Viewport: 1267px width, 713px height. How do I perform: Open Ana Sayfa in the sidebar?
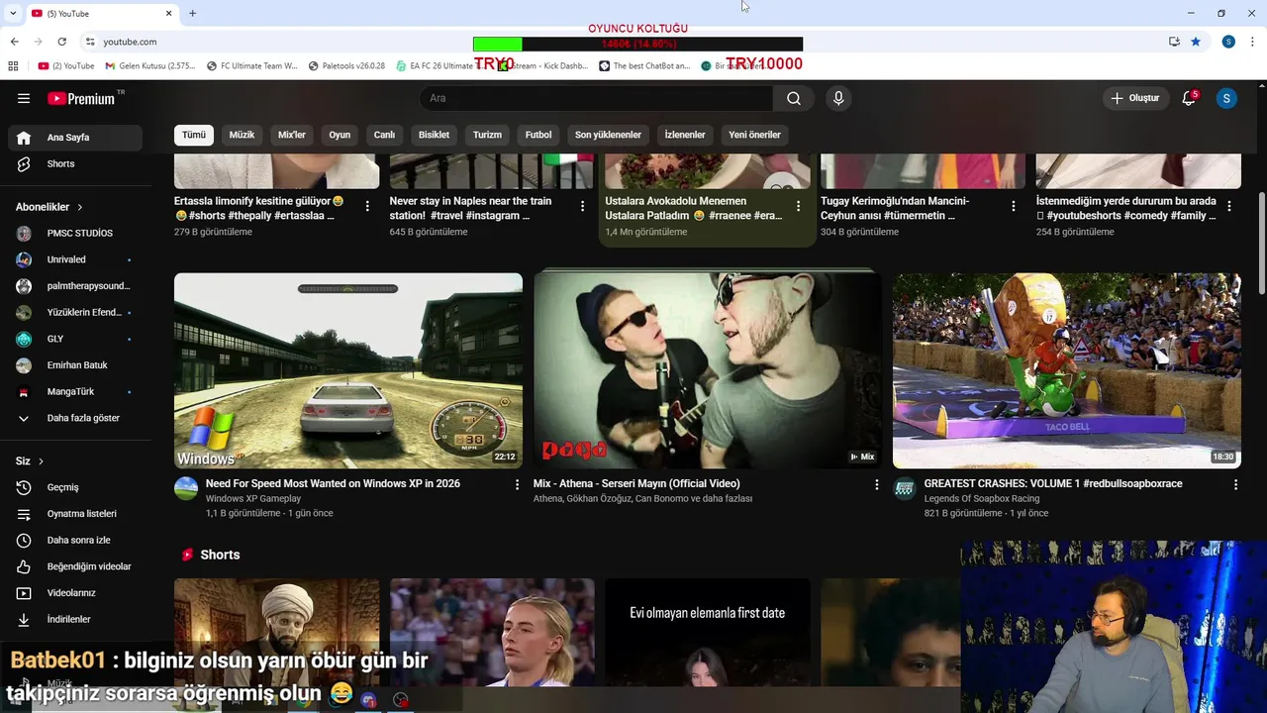75,138
